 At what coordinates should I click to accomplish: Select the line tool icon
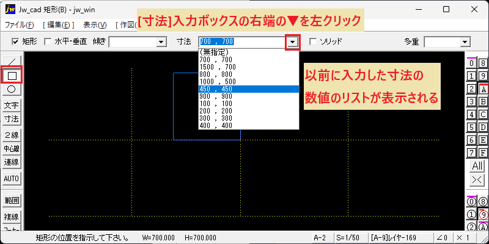click(12, 60)
